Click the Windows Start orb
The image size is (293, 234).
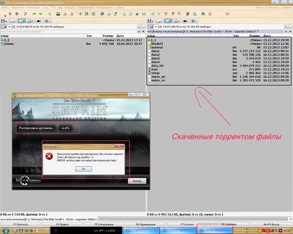click(x=5, y=231)
